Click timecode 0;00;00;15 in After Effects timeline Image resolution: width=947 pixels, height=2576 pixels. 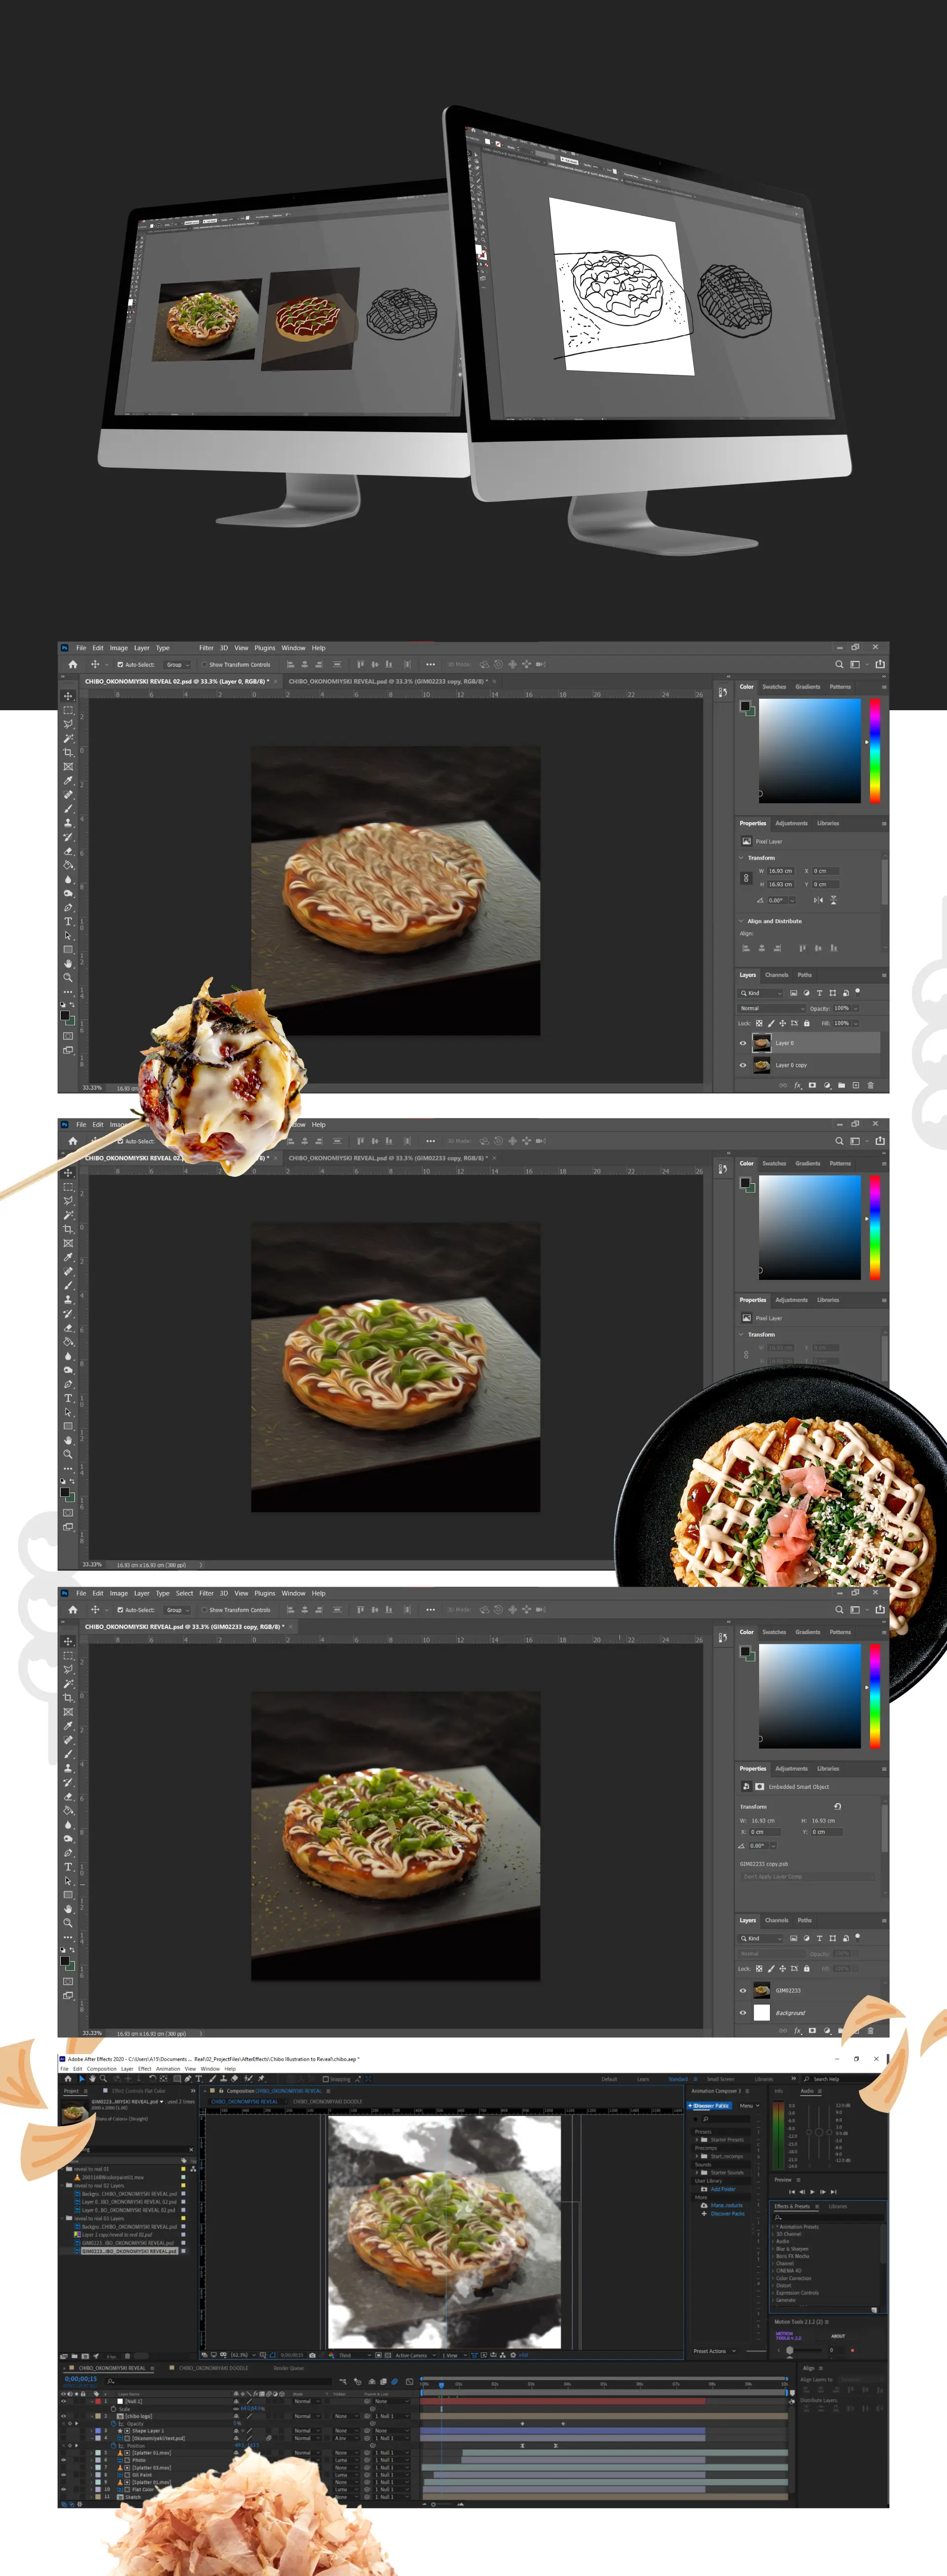[81, 2379]
